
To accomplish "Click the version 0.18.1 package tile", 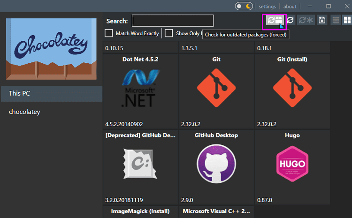I will [x=292, y=47].
